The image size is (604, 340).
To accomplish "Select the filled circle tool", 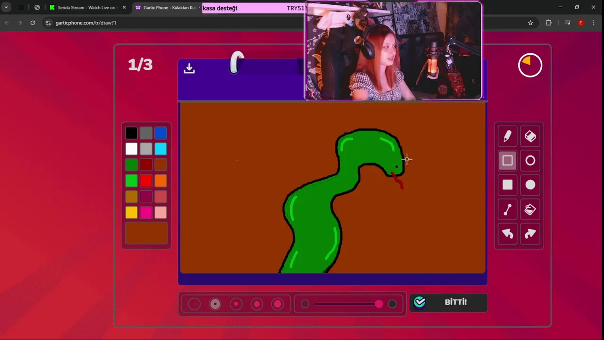I will click(x=530, y=185).
